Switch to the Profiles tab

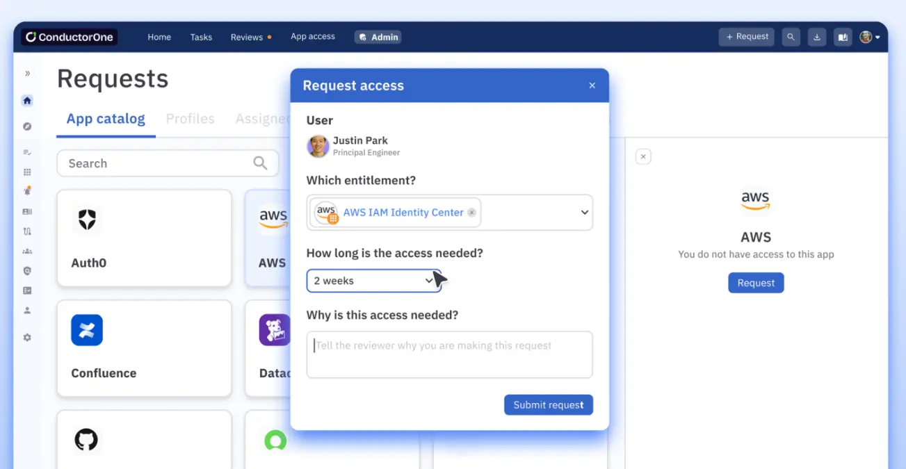pyautogui.click(x=190, y=119)
